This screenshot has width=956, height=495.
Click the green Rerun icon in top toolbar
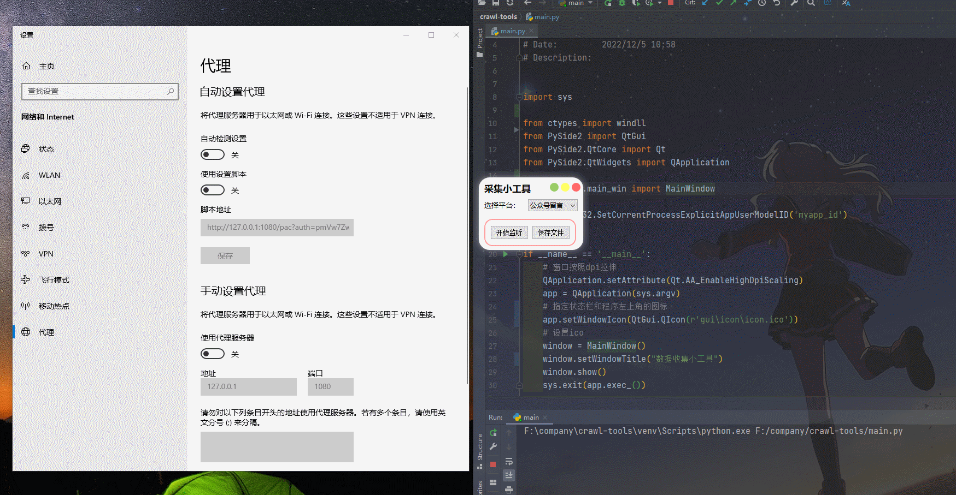tap(608, 3)
